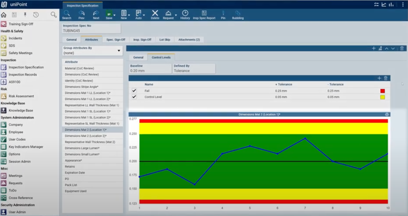Expand the Group Attributes By dropdown
This screenshot has height=216, width=408.
[x=119, y=51]
